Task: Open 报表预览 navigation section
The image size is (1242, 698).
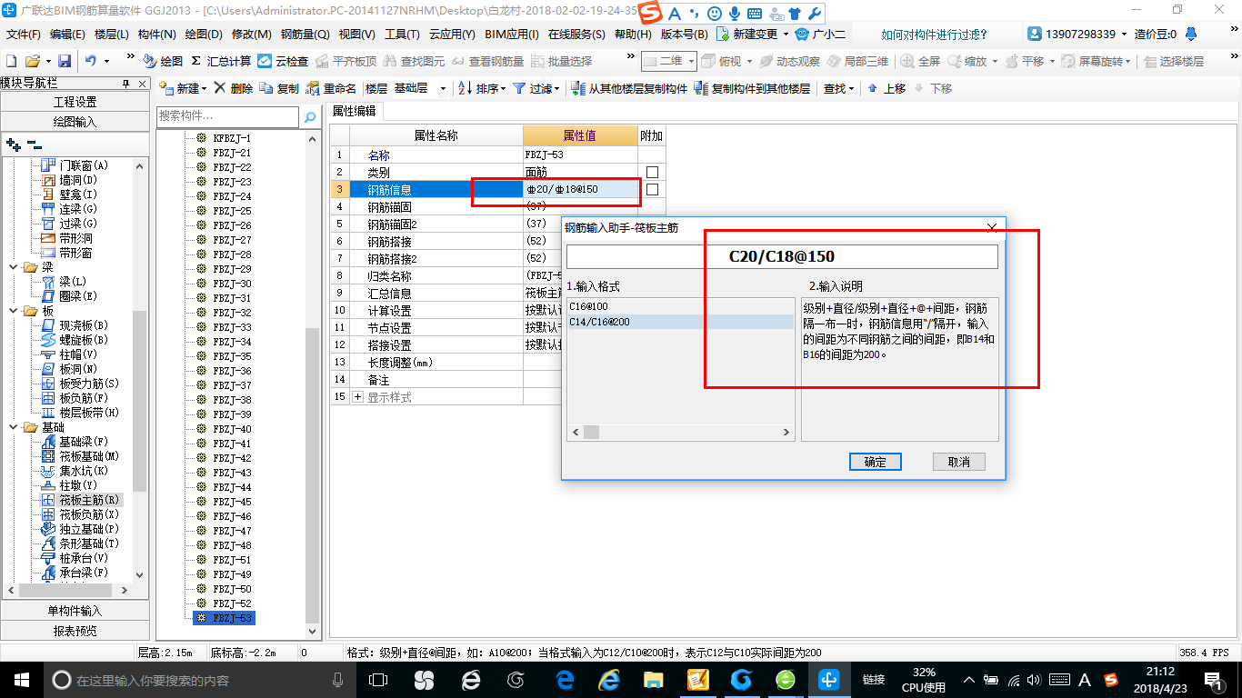Action: (x=75, y=631)
